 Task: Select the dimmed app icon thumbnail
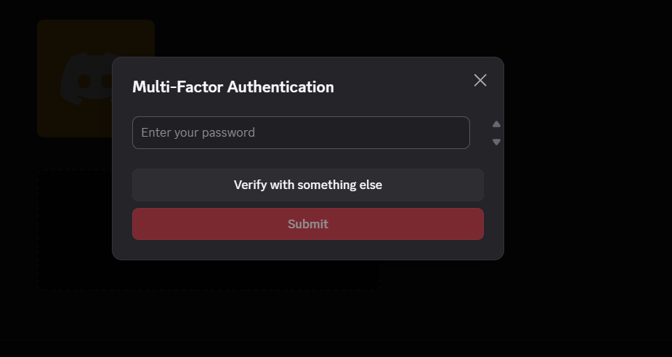tap(73, 44)
